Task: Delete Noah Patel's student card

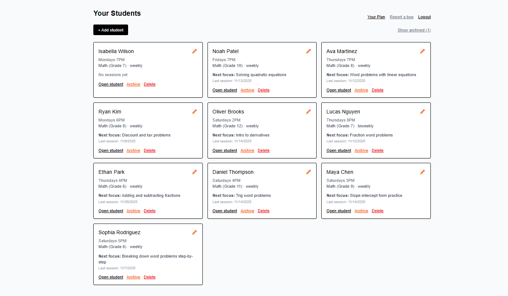Action: click(x=264, y=90)
